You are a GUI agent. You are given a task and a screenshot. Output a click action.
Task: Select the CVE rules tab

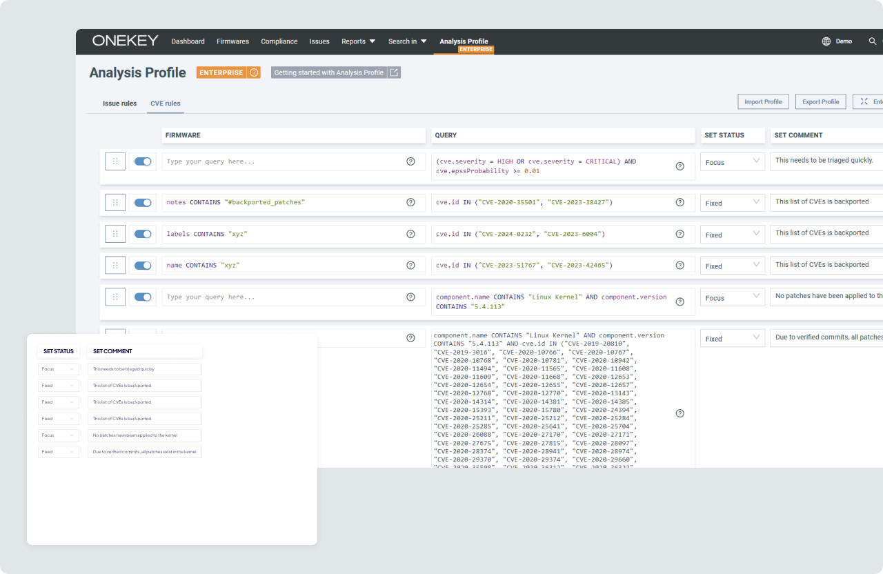pyautogui.click(x=166, y=103)
